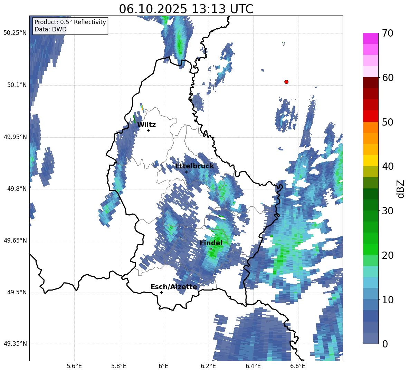Click the 50 value on the colorbar

pyautogui.click(x=388, y=122)
